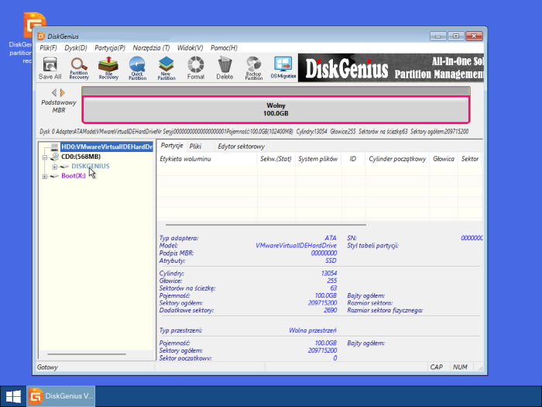
Task: Click the Podstawowy MBR label
Action: (59, 106)
